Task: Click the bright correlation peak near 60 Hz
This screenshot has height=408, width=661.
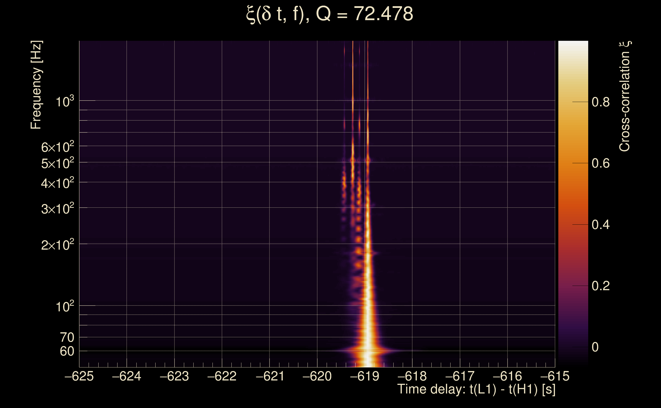Action: point(368,351)
